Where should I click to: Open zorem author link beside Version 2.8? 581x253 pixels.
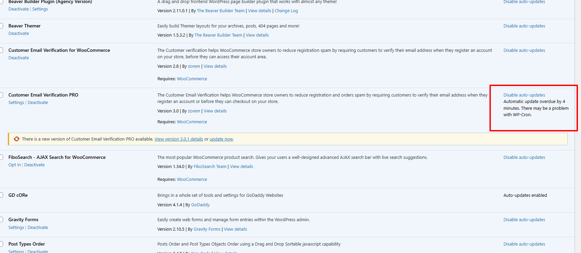[194, 66]
